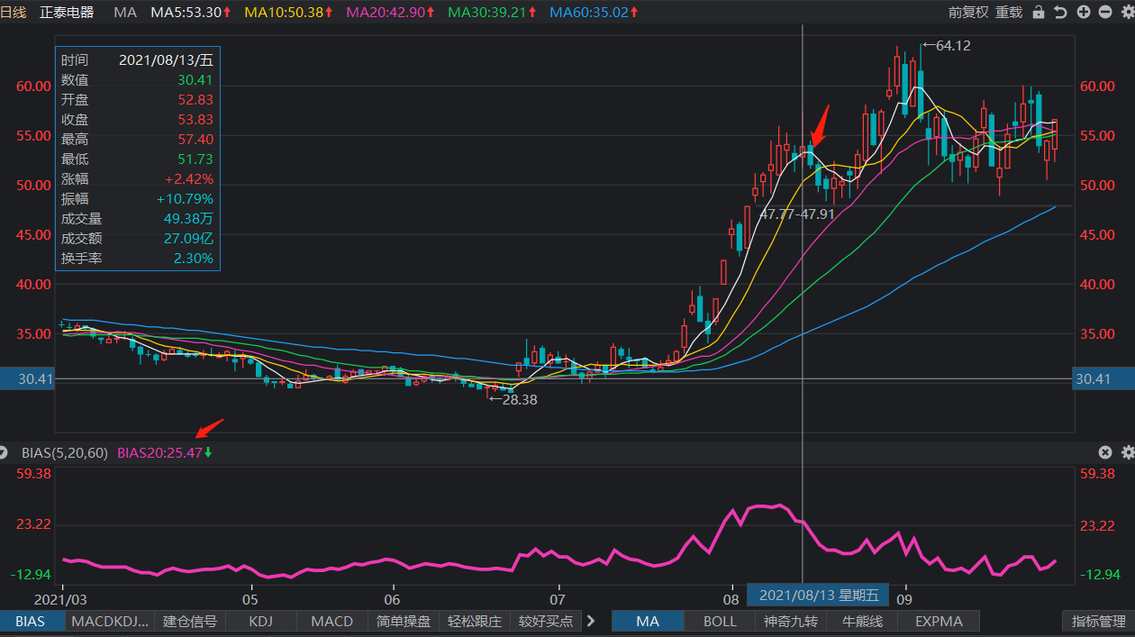Close the BIAS indicator panel
The width and height of the screenshot is (1135, 637).
coord(1105,452)
